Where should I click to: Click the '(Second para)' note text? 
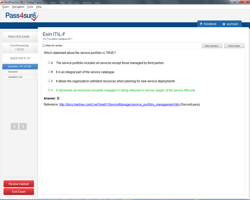190,104
